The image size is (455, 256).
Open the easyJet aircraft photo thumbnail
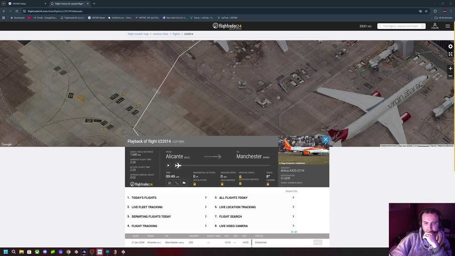point(304,151)
